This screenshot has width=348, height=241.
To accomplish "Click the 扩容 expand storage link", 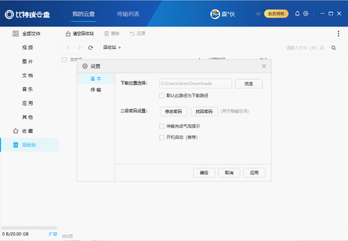I will 53,234.
